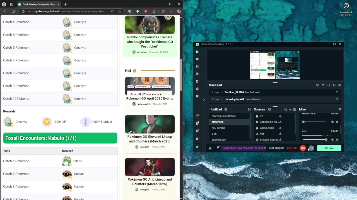Open Streamlabs settings gear in the left sidebar
Screen dimensions: 357x200
[197, 139]
